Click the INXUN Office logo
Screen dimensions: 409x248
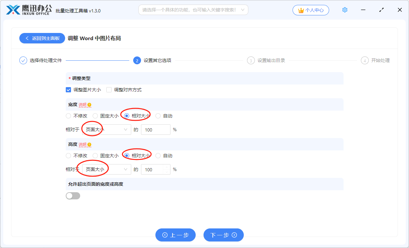pyautogui.click(x=29, y=10)
